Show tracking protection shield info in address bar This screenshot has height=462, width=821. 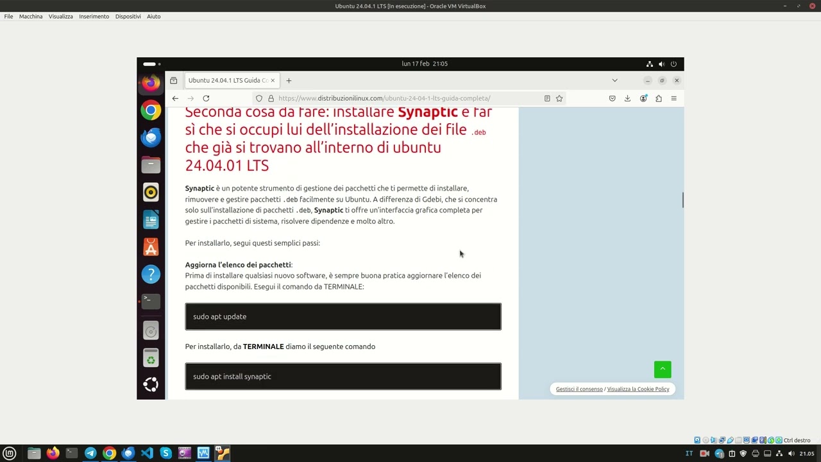(x=259, y=98)
